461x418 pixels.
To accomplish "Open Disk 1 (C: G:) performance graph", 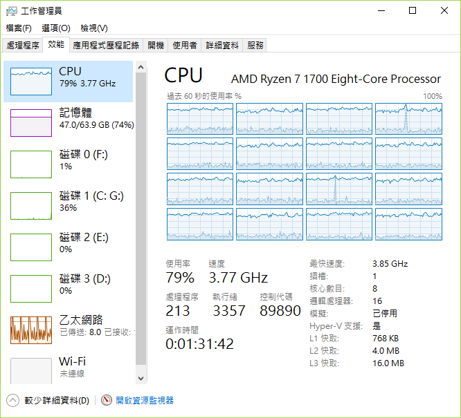I will (x=31, y=206).
